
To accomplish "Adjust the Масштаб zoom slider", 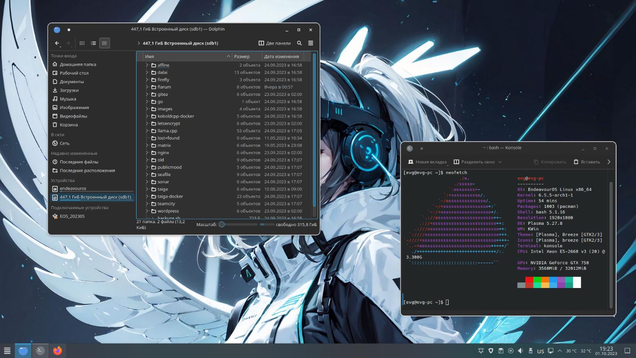I will coord(238,225).
